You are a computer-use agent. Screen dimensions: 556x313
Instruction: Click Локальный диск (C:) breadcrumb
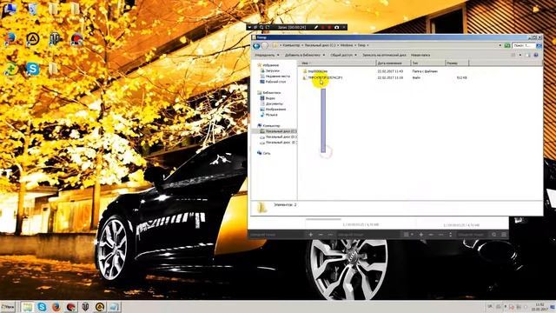(x=320, y=45)
